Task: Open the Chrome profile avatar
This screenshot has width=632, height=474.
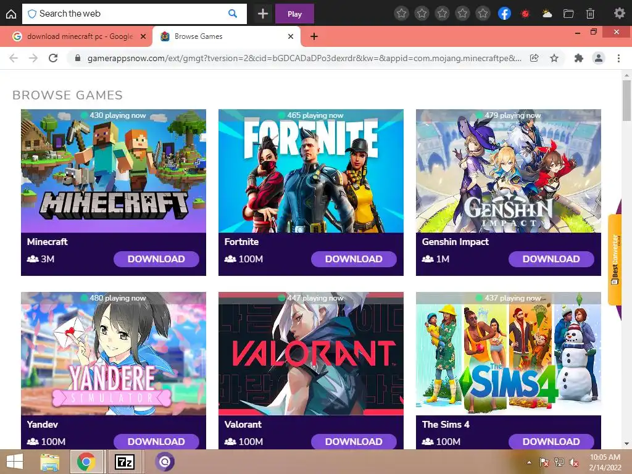Action: 599,58
